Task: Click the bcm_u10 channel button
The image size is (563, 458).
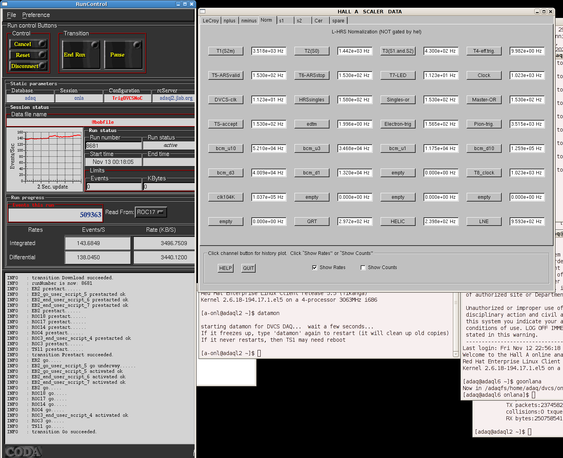Action: [226, 148]
